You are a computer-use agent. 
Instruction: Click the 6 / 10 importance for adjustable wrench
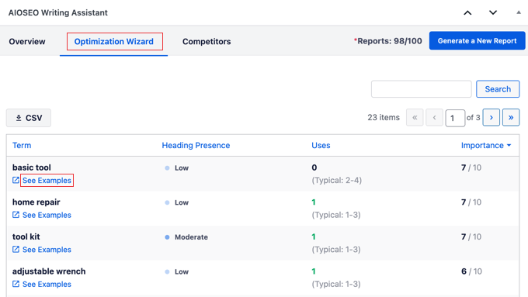click(471, 271)
